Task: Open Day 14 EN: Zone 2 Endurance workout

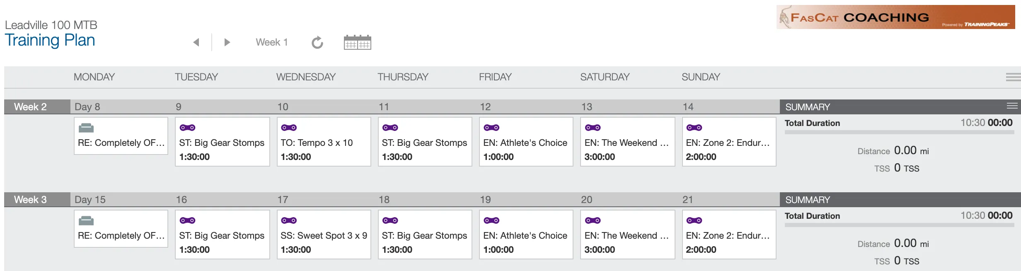Action: pyautogui.click(x=729, y=142)
